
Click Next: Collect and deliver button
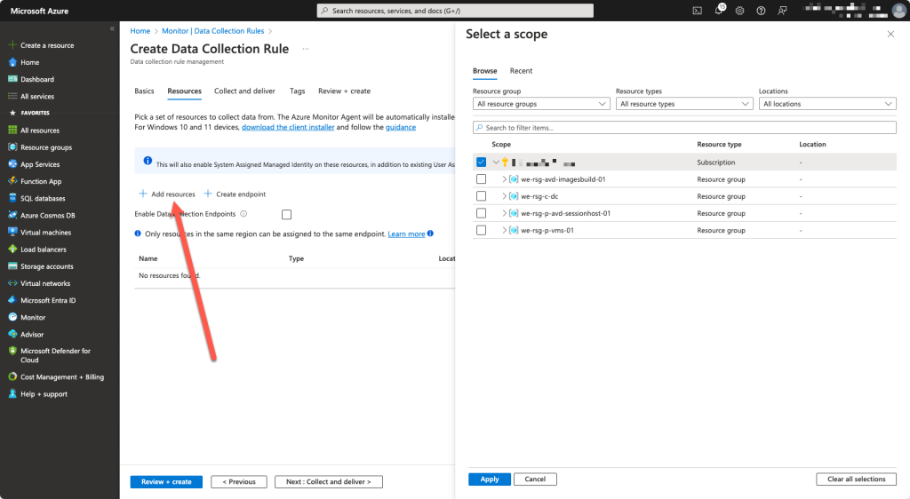(329, 481)
